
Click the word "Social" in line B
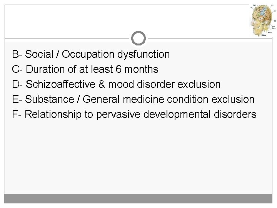[x=38, y=55]
